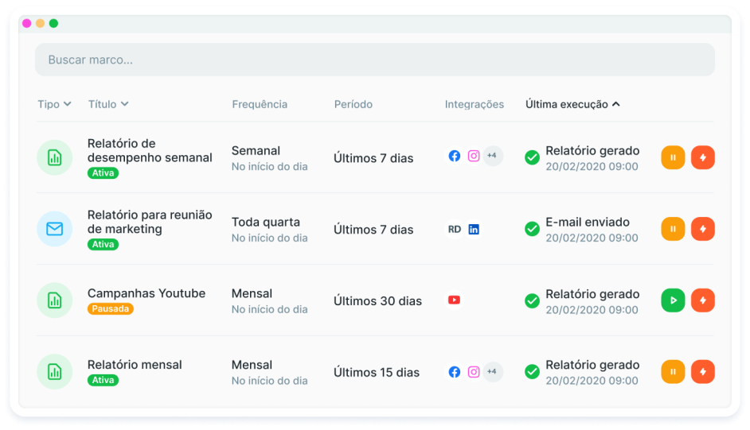Click the LinkedIn integration icon
This screenshot has height=430, width=750.
[x=474, y=230]
